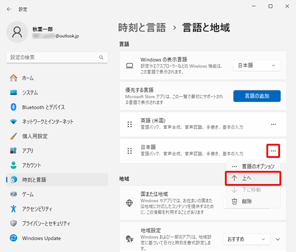Open the Bluetooth とデバイス icon
The height and width of the screenshot is (252, 296).
14,107
